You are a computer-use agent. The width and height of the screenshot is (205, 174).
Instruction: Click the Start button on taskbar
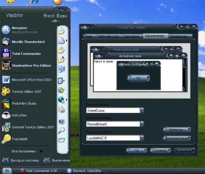[7, 171]
